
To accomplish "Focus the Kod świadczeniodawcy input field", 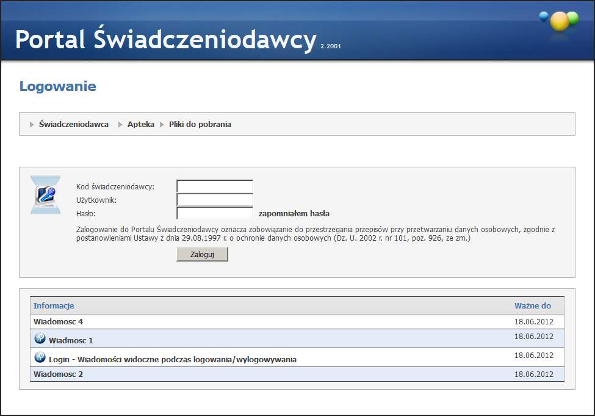I will pos(215,186).
